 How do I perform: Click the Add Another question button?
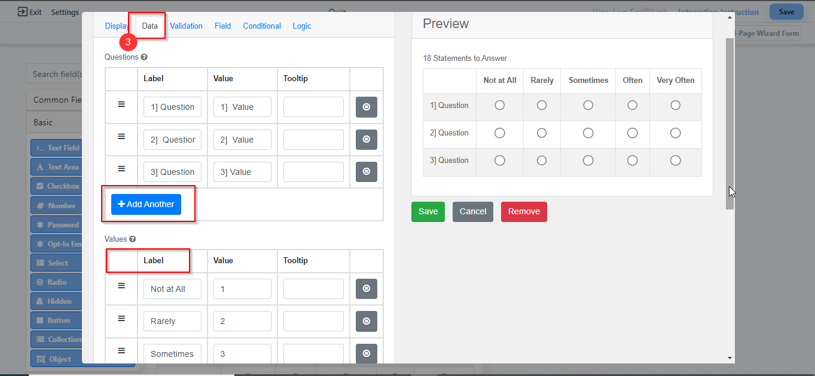click(x=146, y=204)
